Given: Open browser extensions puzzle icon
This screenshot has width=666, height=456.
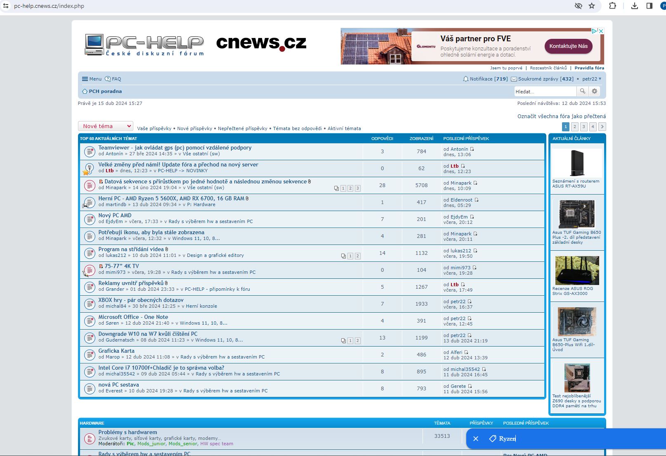Looking at the screenshot, I should [x=612, y=6].
